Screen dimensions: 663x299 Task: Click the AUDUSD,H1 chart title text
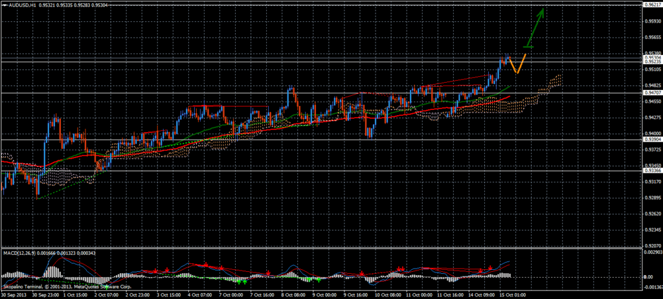click(x=23, y=5)
